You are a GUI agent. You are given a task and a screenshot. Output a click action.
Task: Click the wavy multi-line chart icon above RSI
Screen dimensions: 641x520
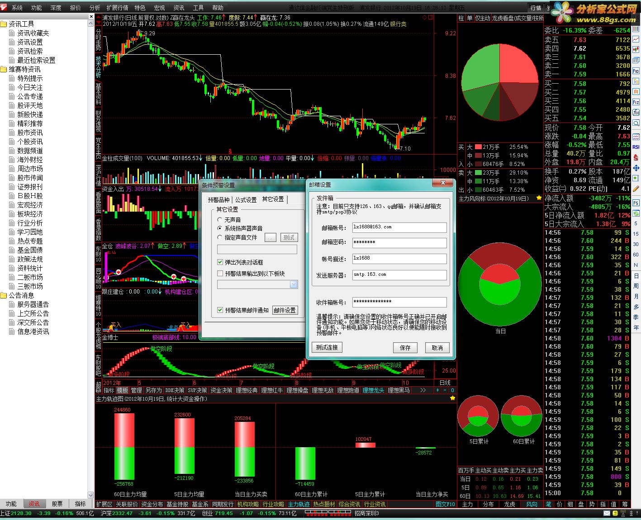coord(636,137)
